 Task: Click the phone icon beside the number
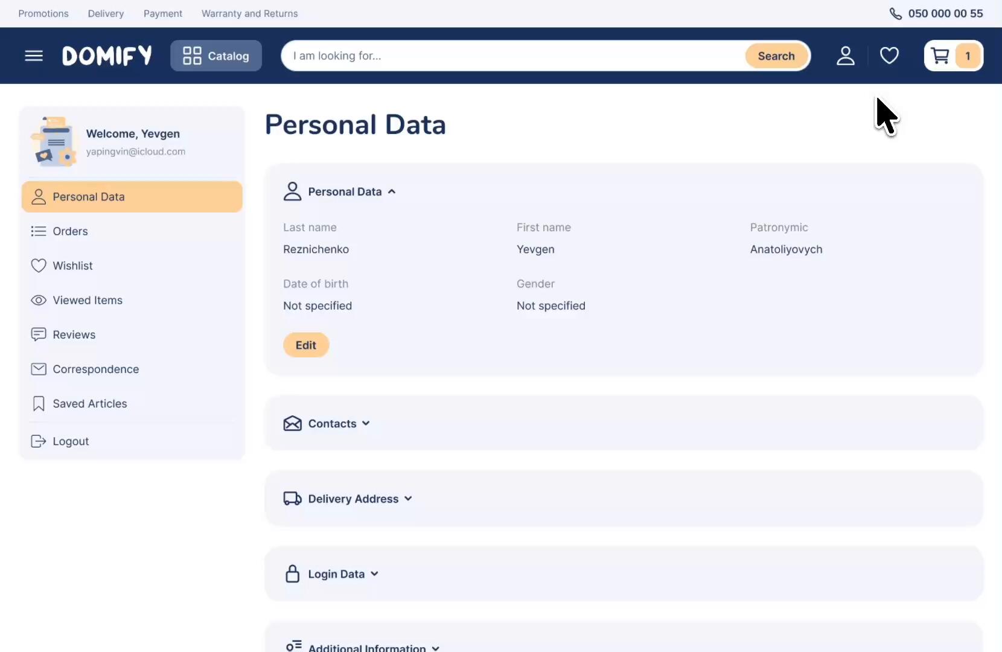(896, 14)
